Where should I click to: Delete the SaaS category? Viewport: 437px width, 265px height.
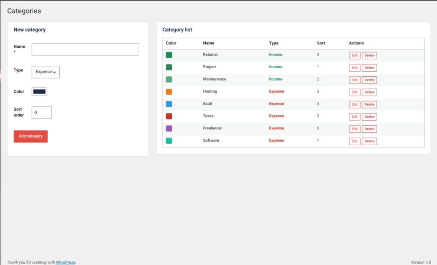369,105
